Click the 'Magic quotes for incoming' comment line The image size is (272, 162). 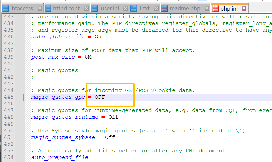click(x=113, y=90)
